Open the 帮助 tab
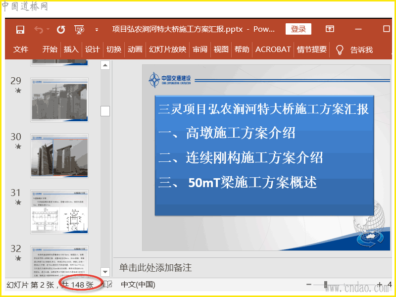This screenshot has width=396, height=297. click(x=242, y=49)
